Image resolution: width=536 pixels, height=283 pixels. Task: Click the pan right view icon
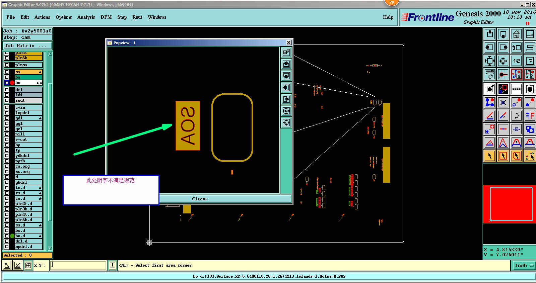pyautogui.click(x=503, y=47)
